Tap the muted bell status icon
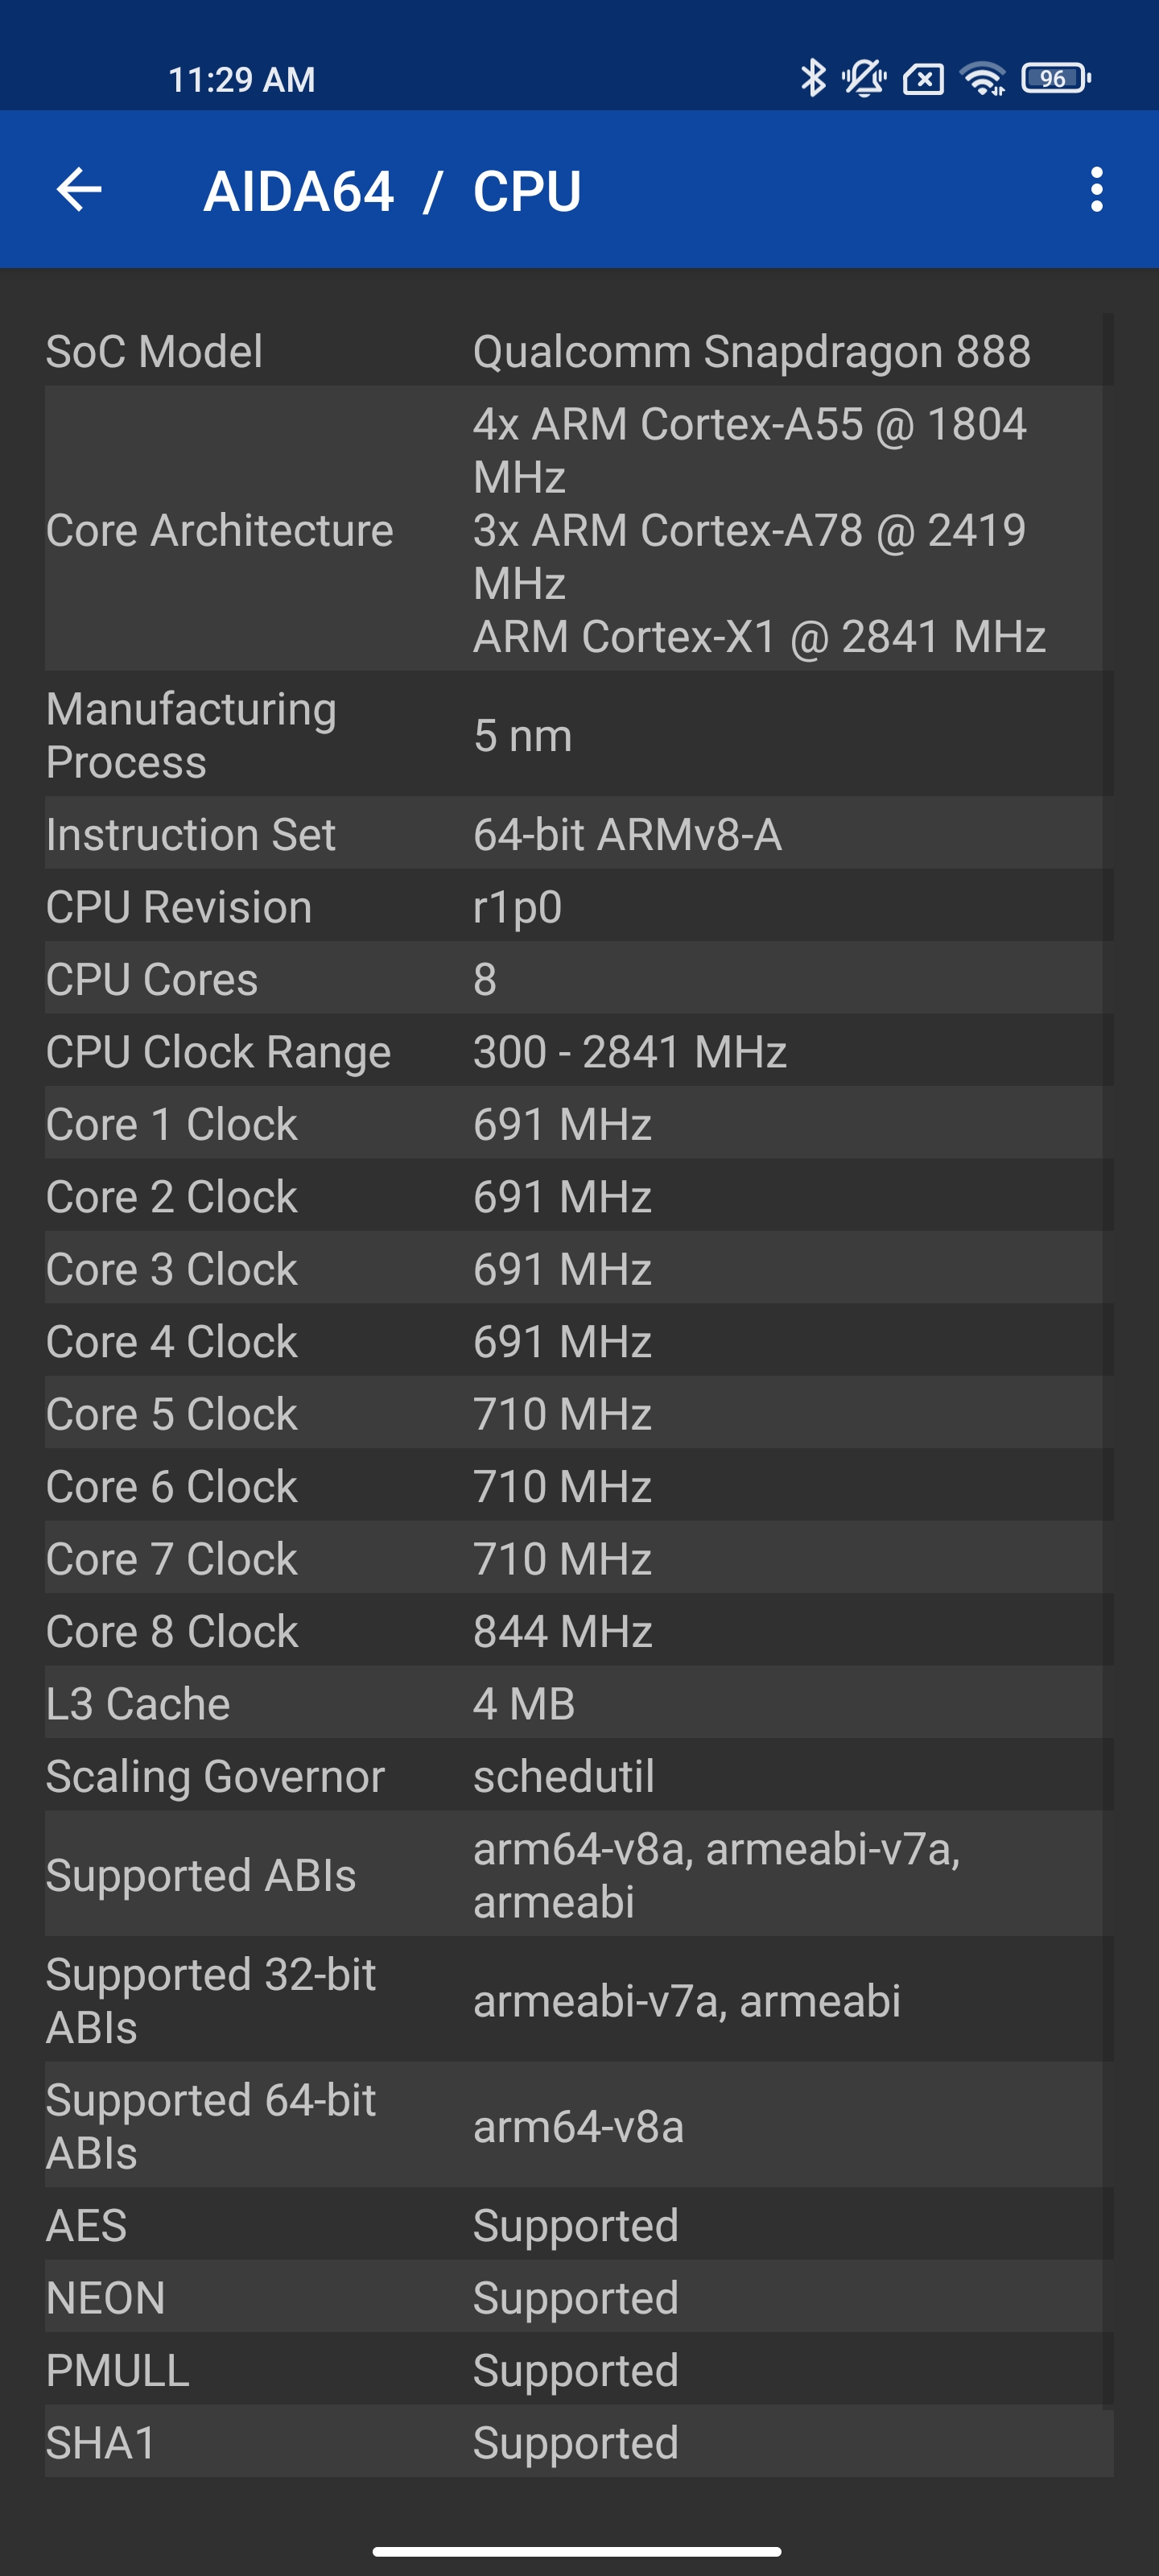Image resolution: width=1159 pixels, height=2576 pixels. coord(864,78)
